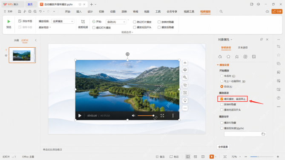Click the more dots beside the video
Image resolution: width=285 pixels, height=160 pixels.
(x=185, y=108)
